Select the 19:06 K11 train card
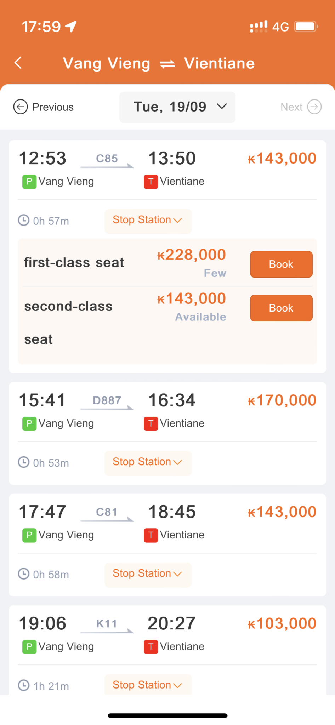Screen dimensions: 335x725 click(x=167, y=635)
